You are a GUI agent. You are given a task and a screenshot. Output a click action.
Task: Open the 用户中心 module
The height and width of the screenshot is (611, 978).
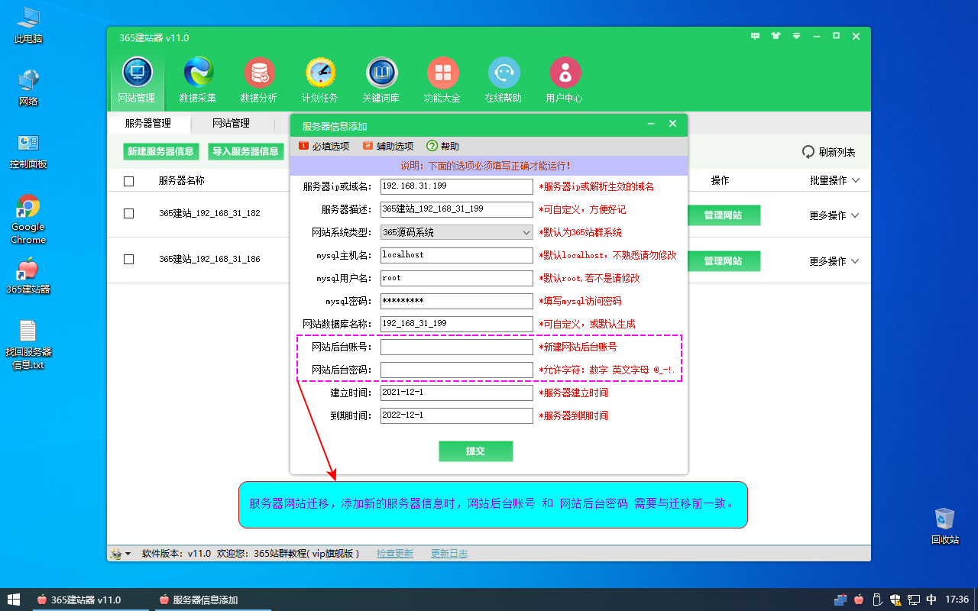(565, 80)
